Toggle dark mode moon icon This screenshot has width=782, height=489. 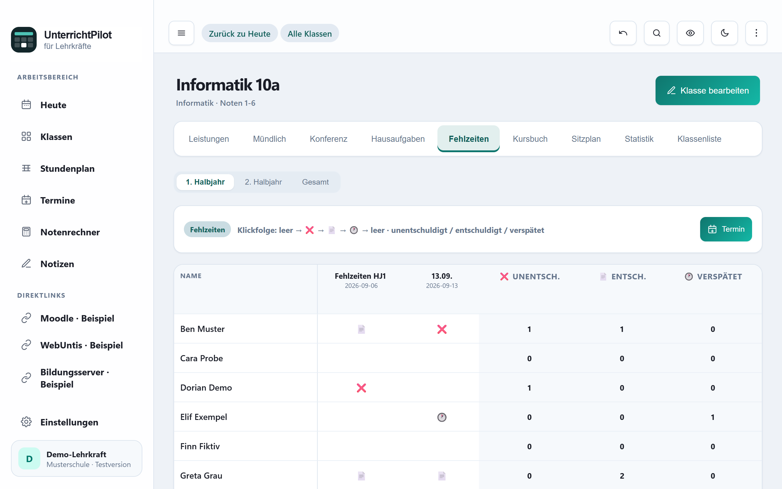click(724, 33)
